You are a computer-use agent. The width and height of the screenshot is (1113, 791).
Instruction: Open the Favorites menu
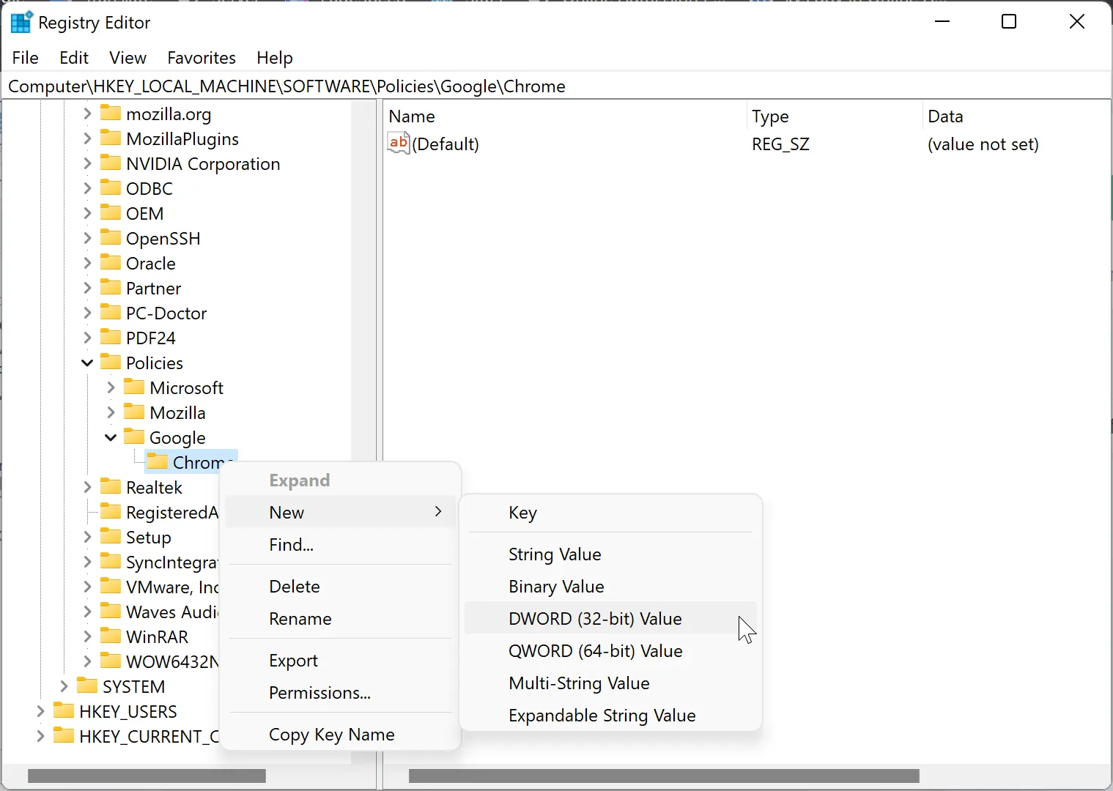point(201,58)
